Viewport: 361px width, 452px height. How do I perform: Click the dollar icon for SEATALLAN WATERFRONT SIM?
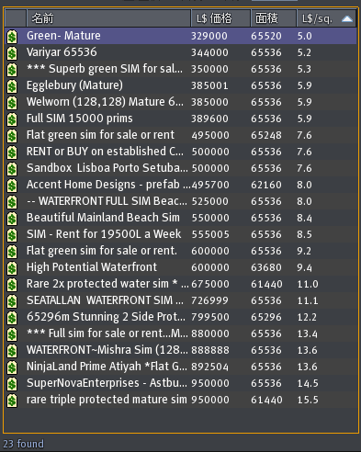click(x=12, y=300)
